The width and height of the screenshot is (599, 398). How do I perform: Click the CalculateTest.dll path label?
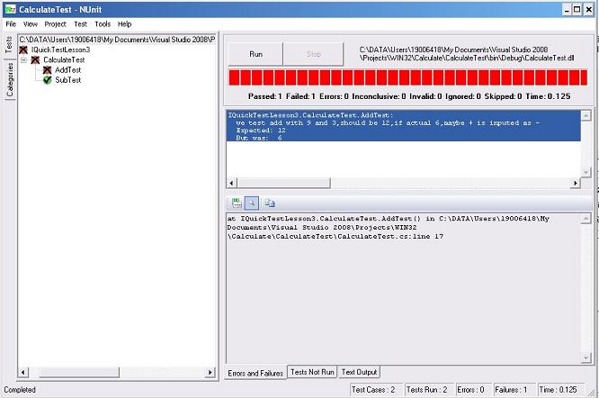pyautogui.click(x=467, y=54)
